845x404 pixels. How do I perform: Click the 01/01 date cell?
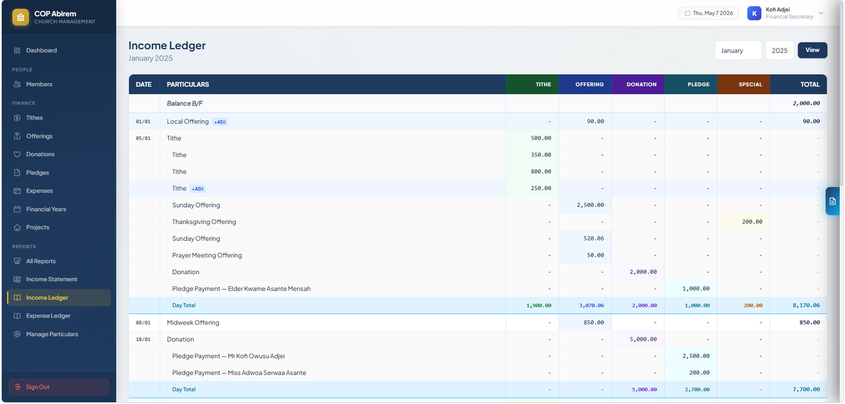[143, 122]
